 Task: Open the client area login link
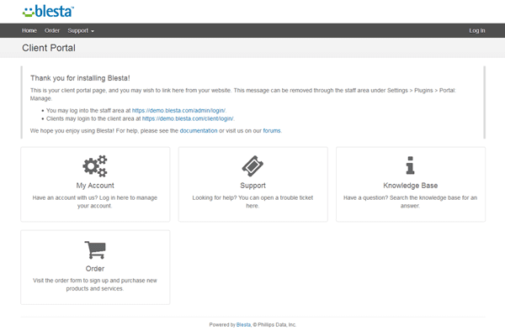tap(188, 118)
